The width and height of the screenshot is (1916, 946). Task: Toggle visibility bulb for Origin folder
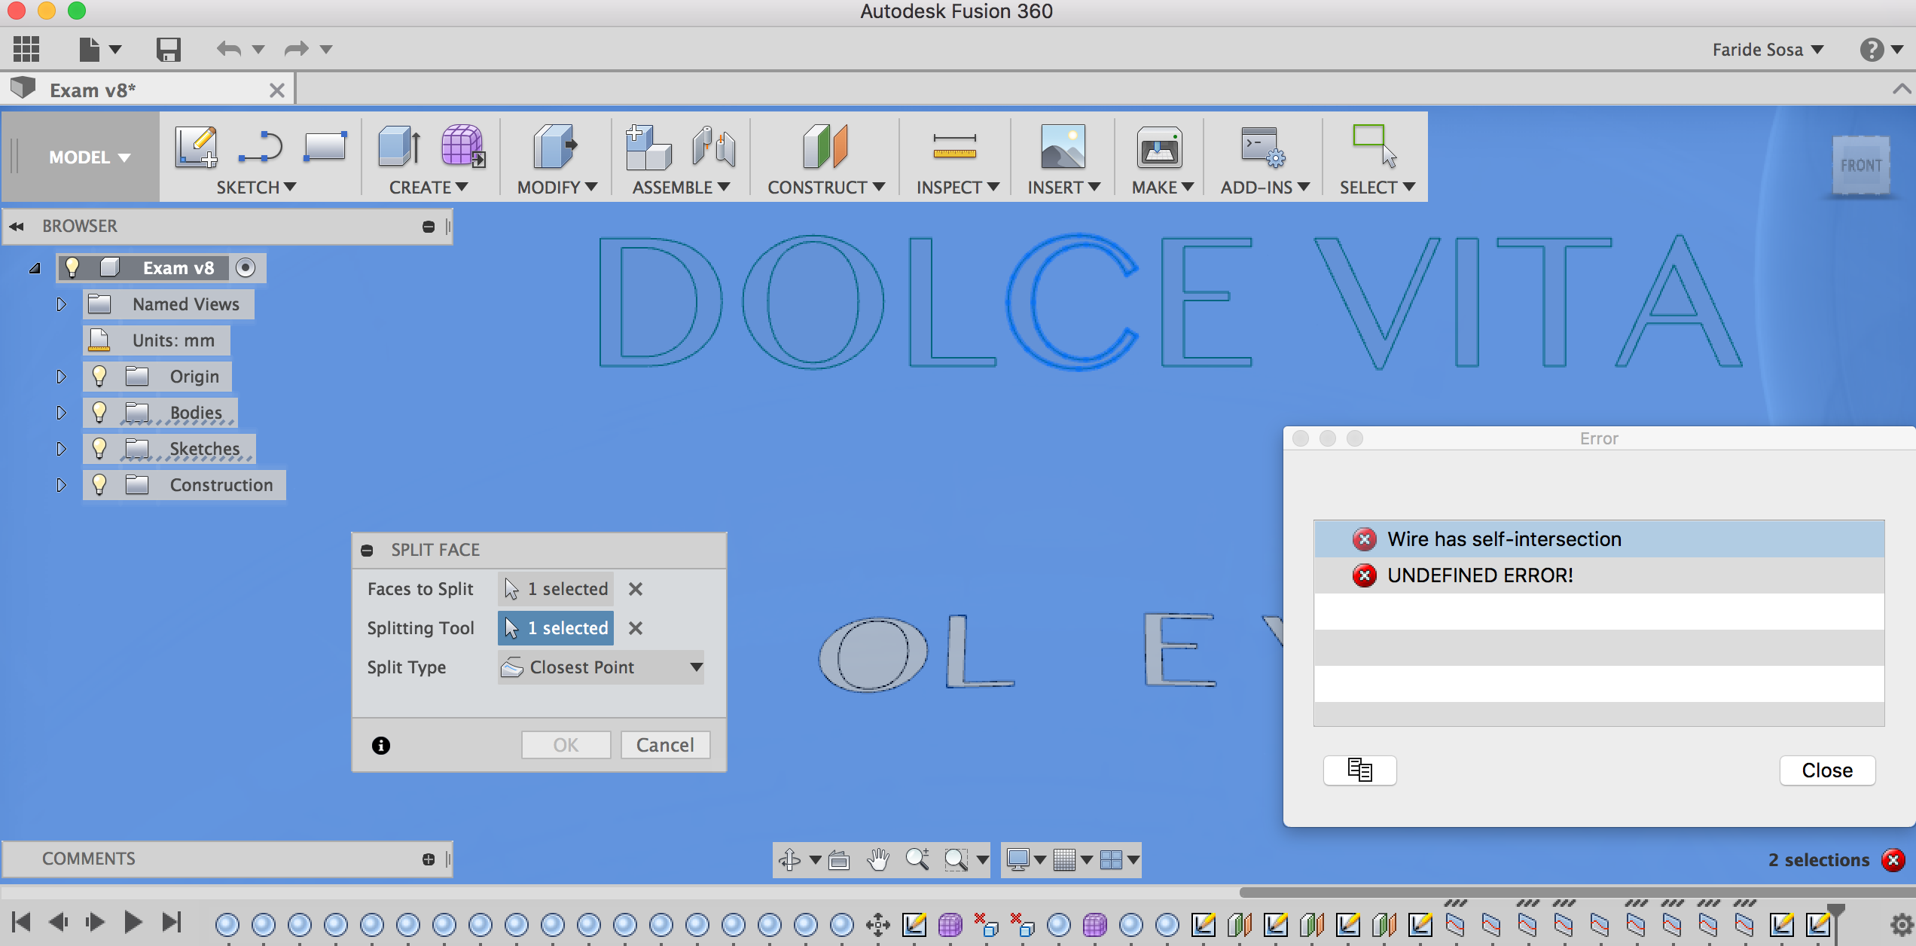(99, 376)
